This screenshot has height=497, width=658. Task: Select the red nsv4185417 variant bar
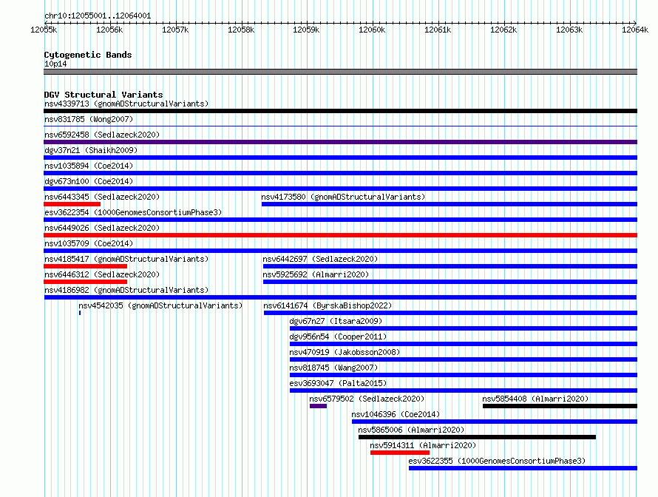(x=85, y=266)
